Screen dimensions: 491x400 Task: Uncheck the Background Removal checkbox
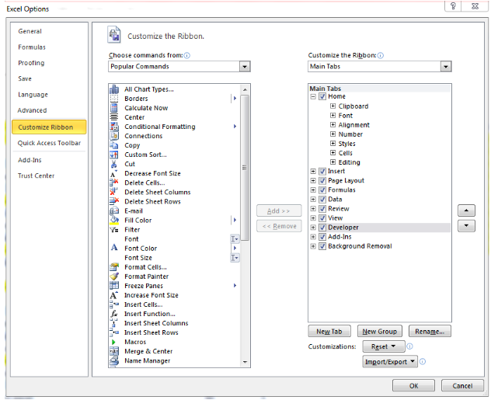[x=322, y=246]
